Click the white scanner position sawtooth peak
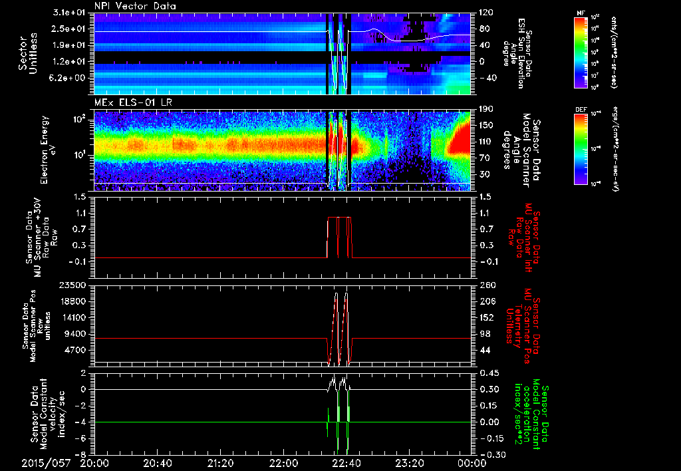Image resolution: width=681 pixels, height=471 pixels. point(336,294)
